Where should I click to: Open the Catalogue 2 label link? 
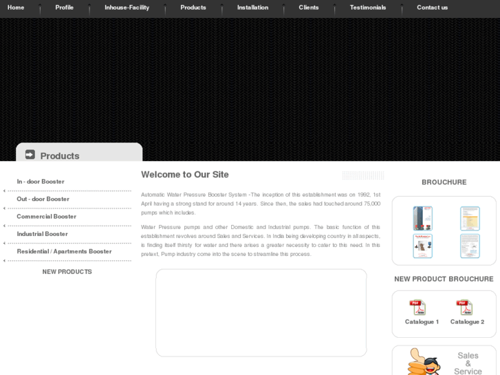(x=467, y=322)
